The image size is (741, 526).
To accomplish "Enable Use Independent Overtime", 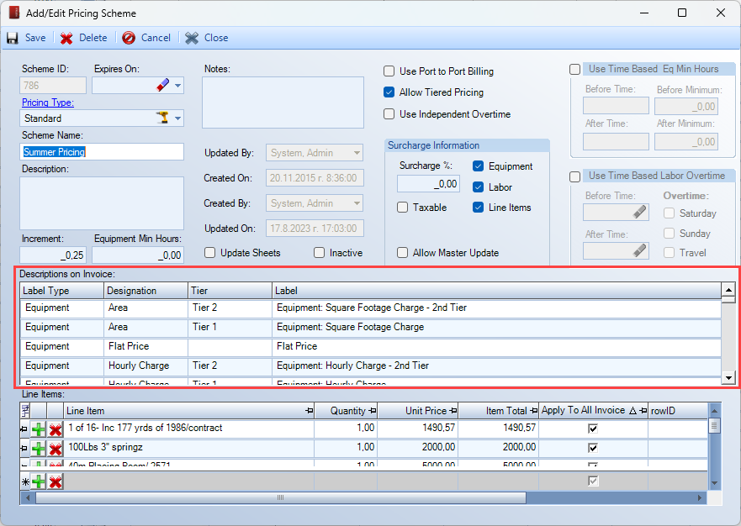I will (389, 113).
